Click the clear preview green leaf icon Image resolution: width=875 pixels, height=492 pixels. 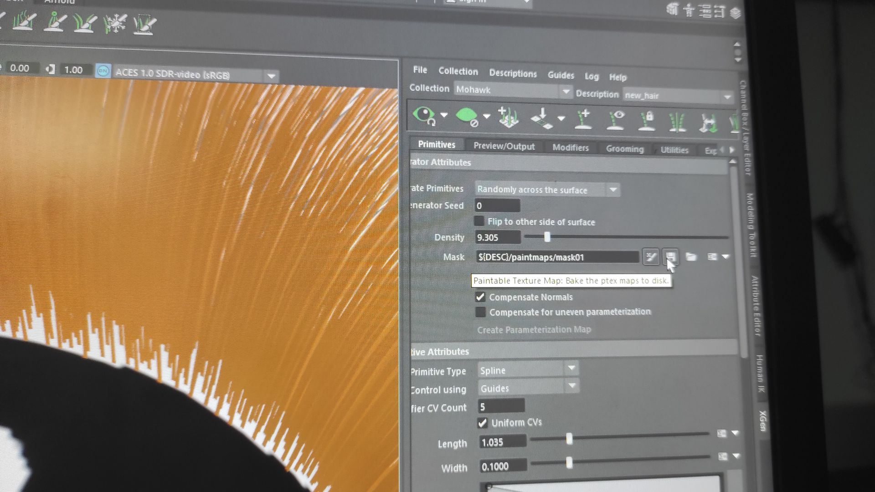pos(466,116)
